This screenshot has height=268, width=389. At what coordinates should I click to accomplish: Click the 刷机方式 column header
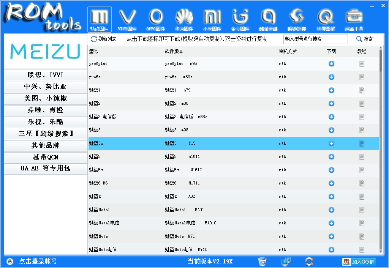(288, 51)
